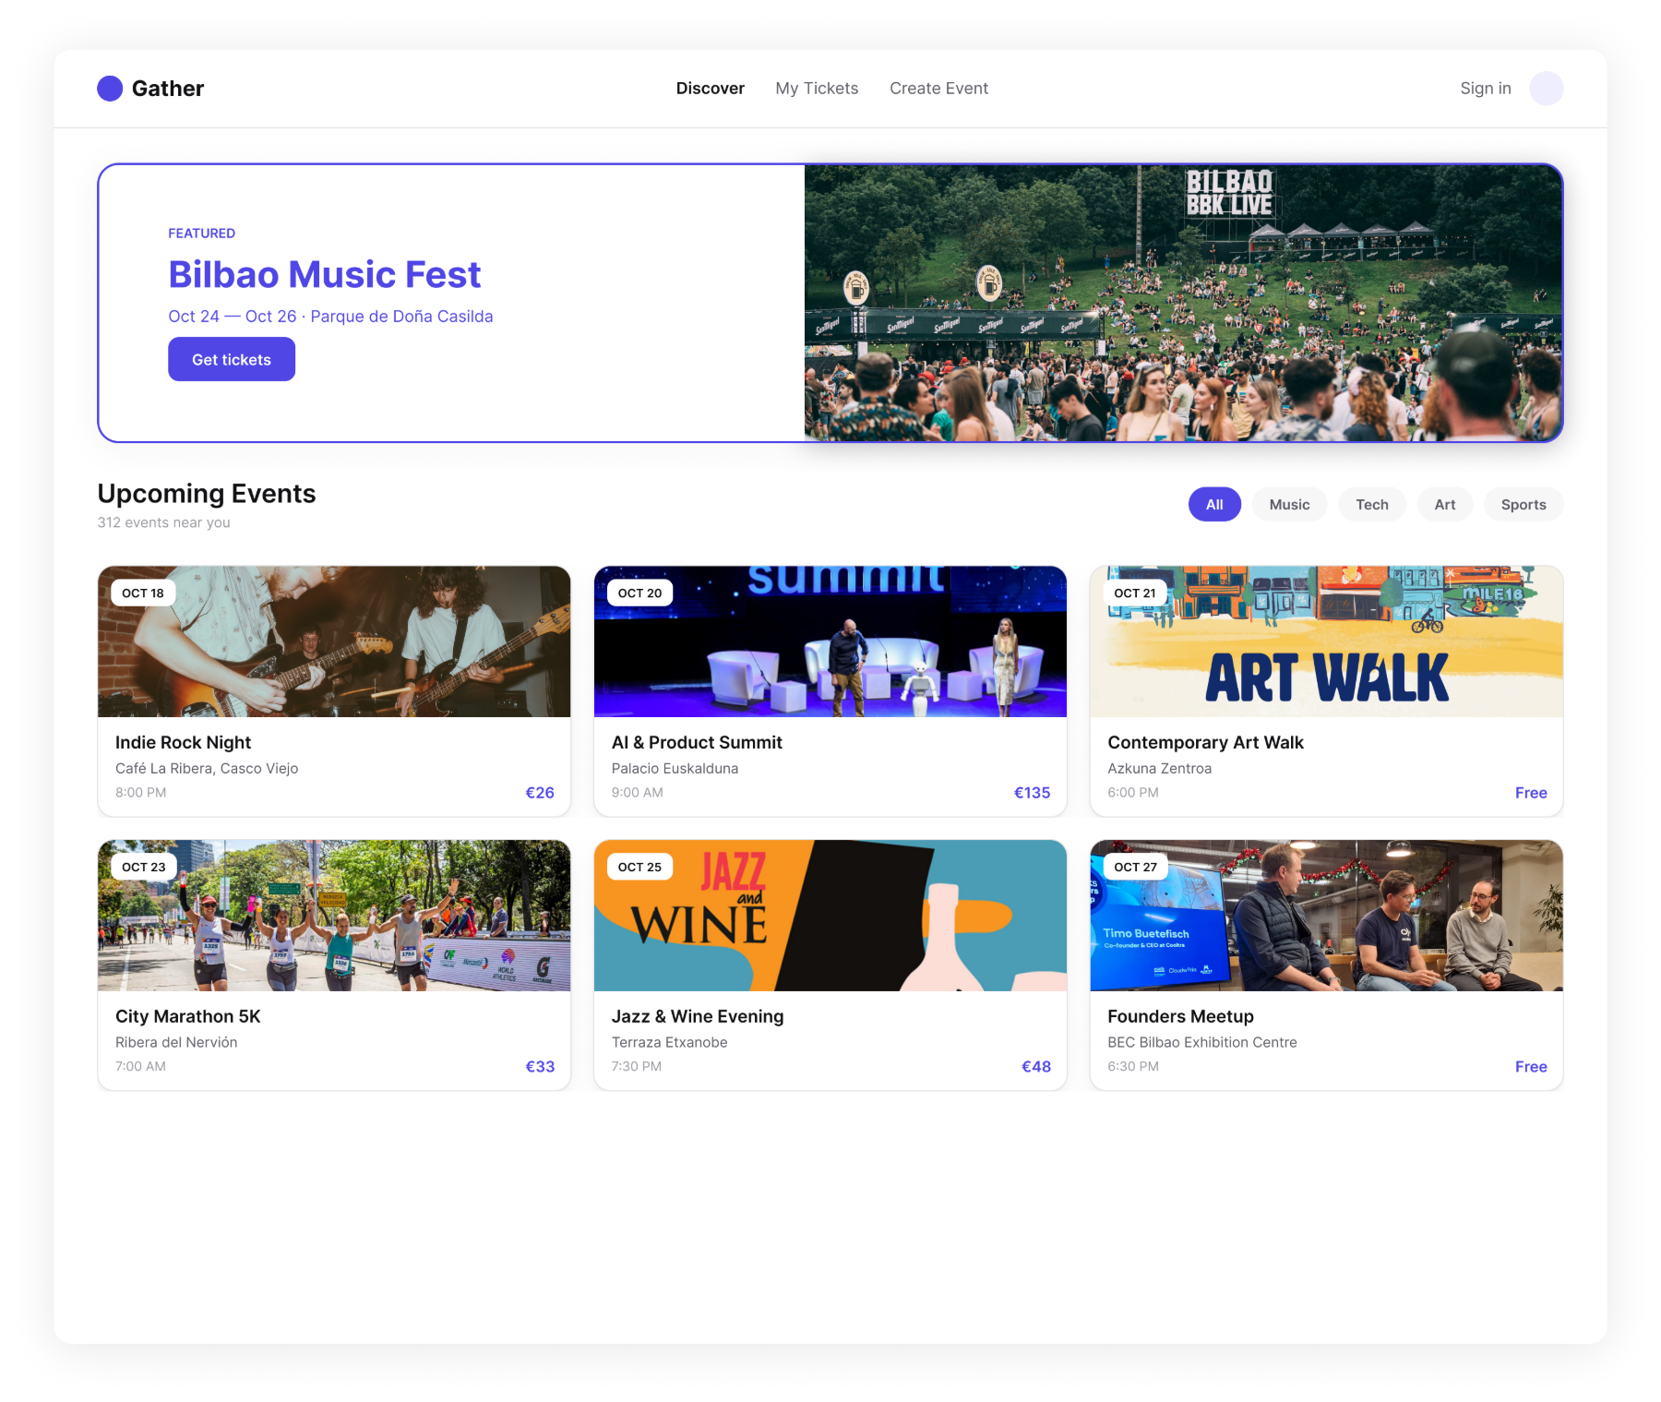
Task: Click the Sign in link
Action: (x=1485, y=89)
